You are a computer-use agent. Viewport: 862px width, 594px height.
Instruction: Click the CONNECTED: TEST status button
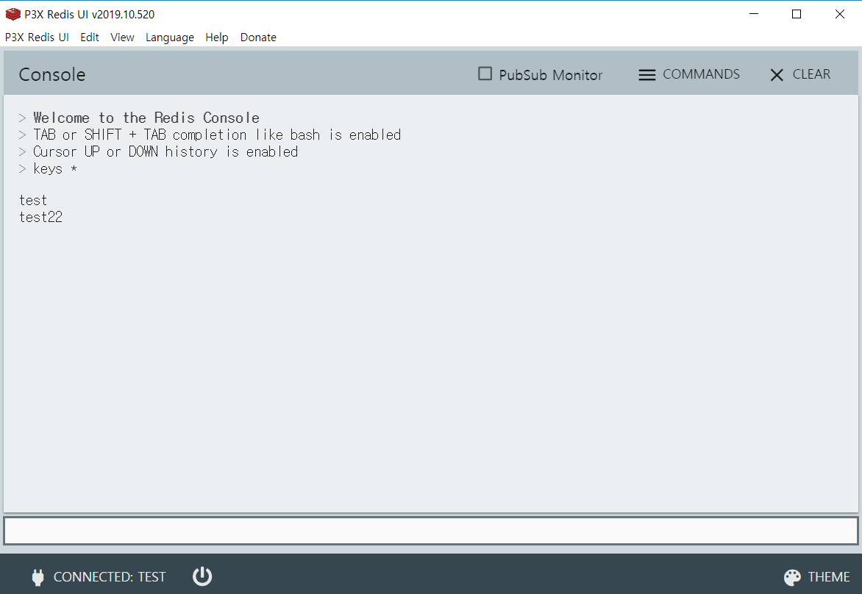click(x=99, y=576)
